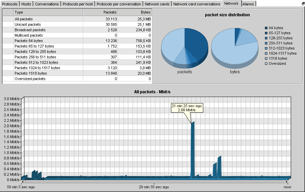Image resolution: width=305 pixels, height=192 pixels.
Task: Click the 20,0 MB bytes value
Action: (144, 74)
